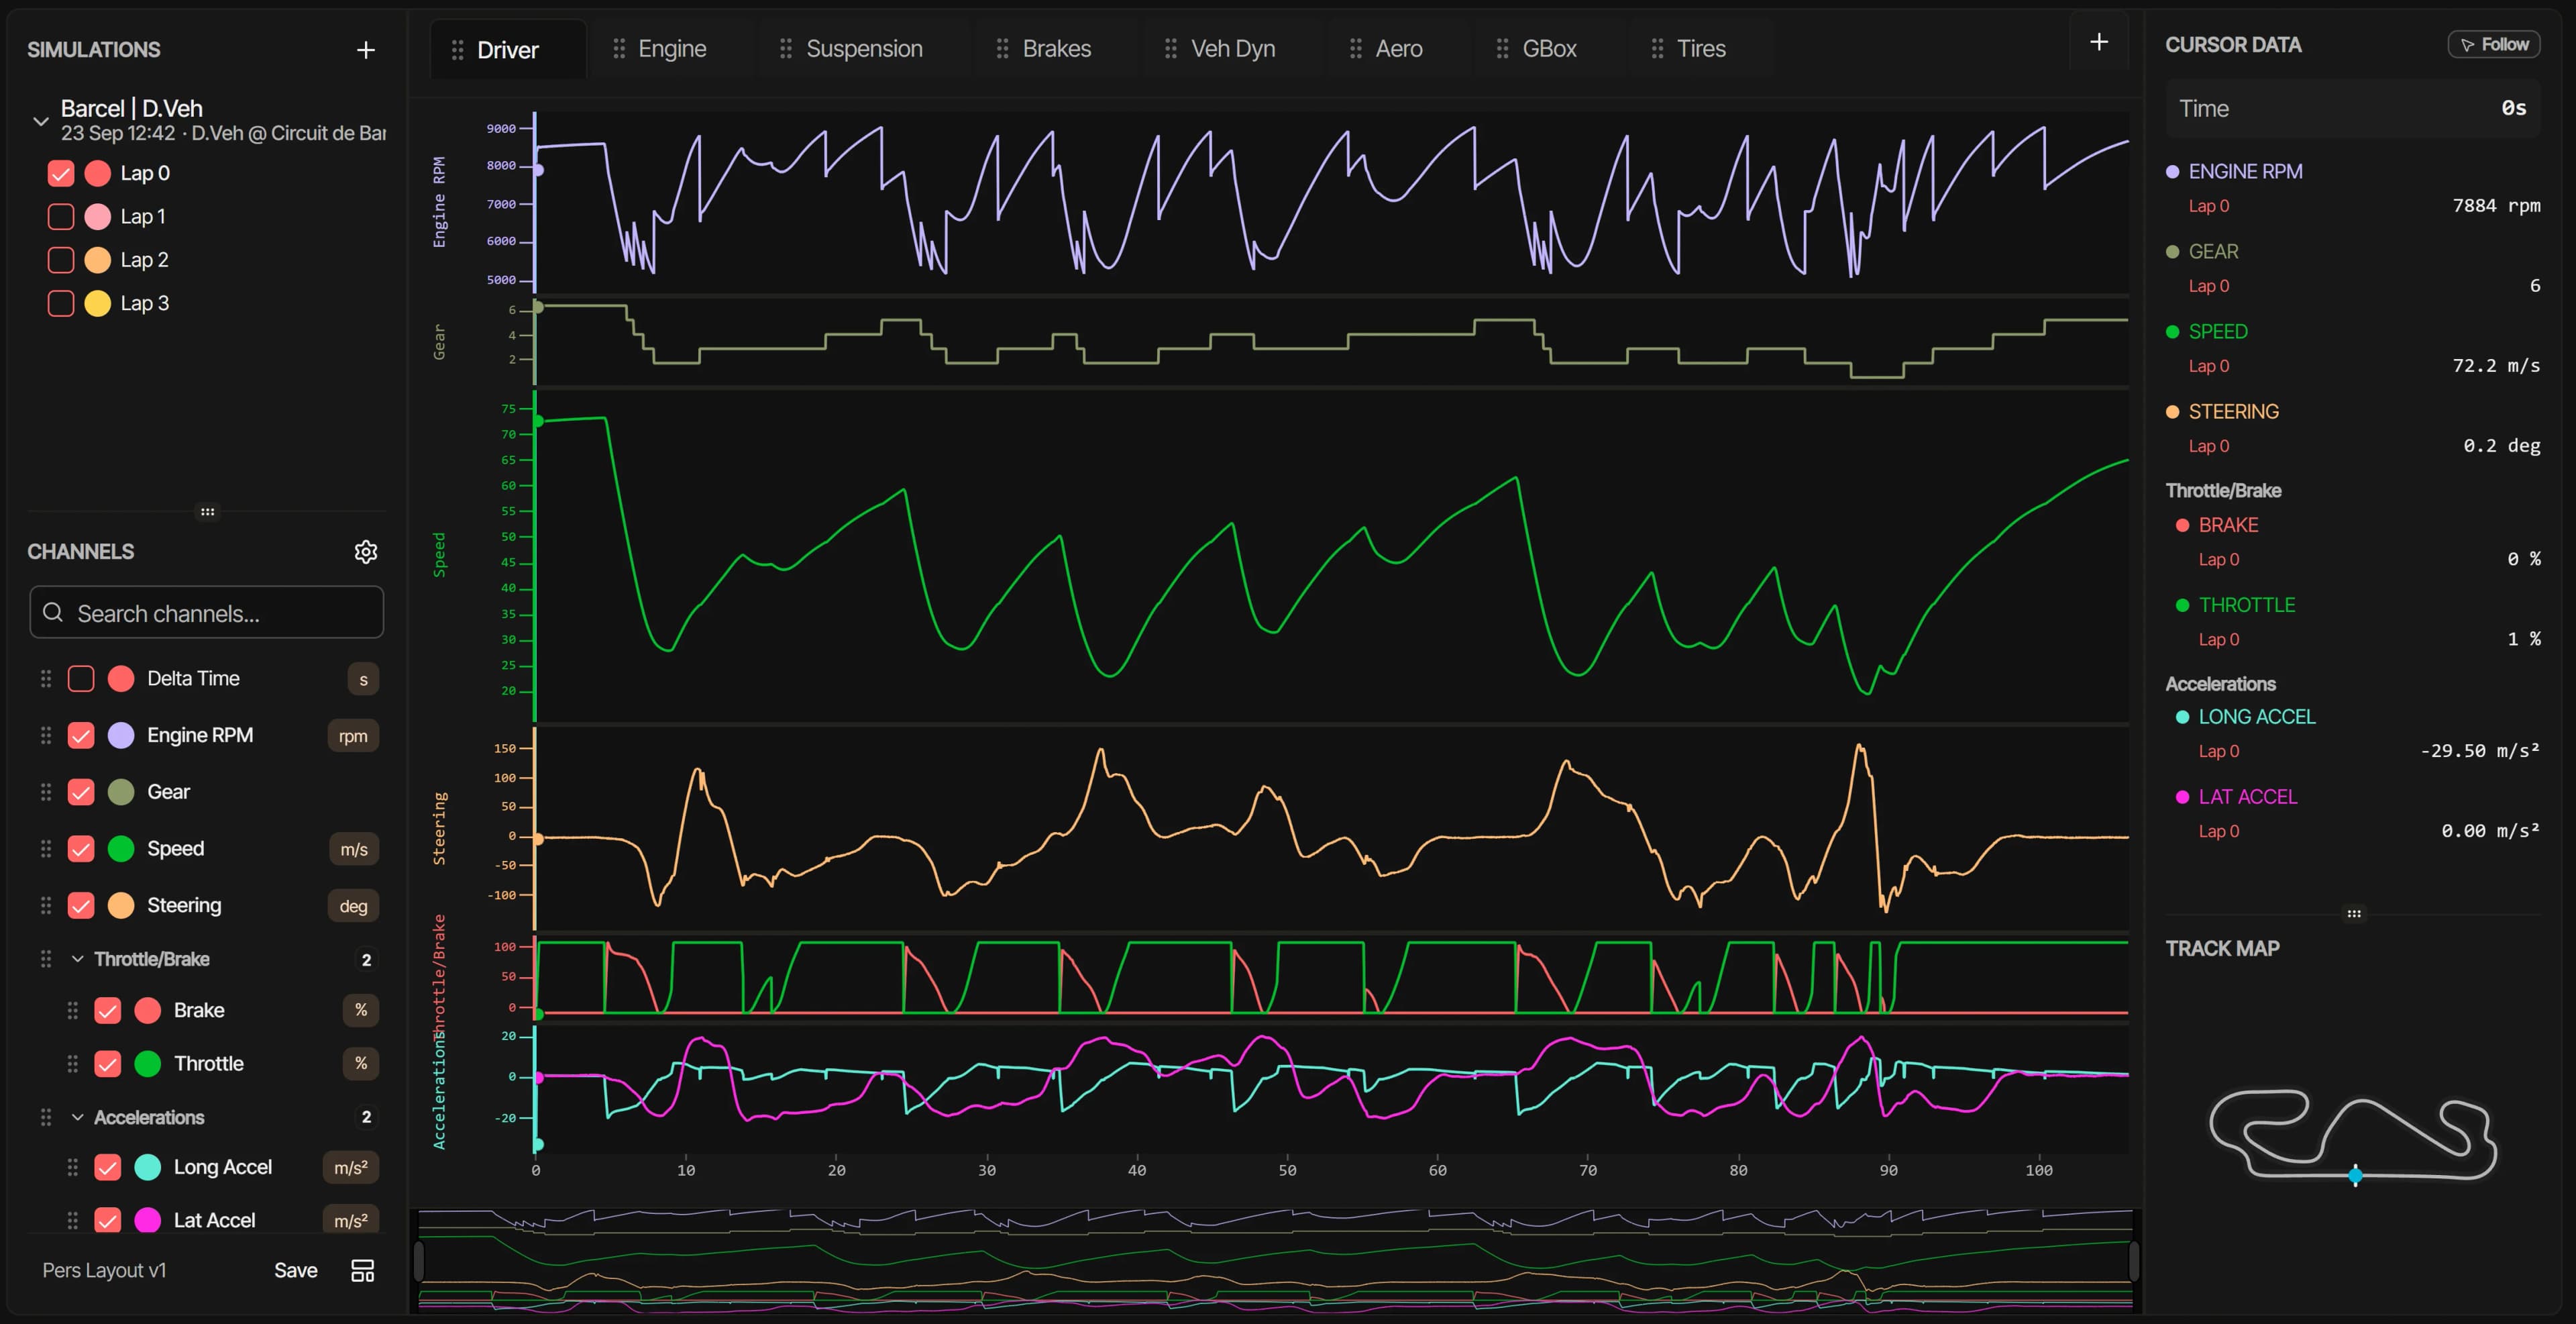The width and height of the screenshot is (2576, 1324).
Task: Open layout manager icon next to Save
Action: 363,1270
